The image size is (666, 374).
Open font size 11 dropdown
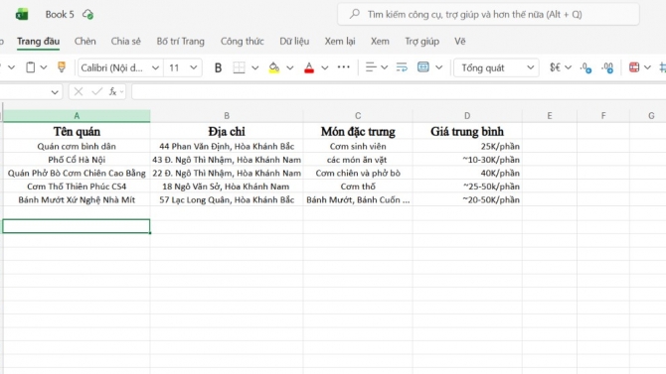tap(193, 67)
